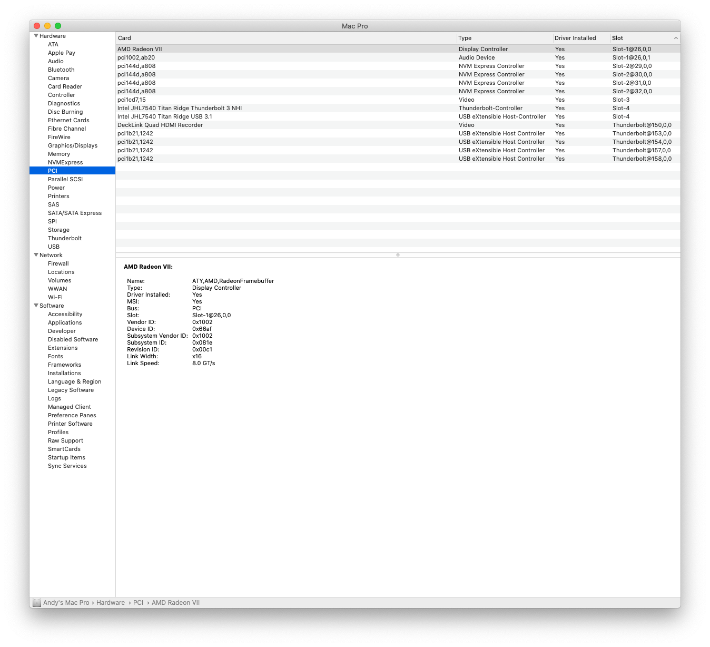
Task: Open Extensions under Software
Action: [63, 348]
